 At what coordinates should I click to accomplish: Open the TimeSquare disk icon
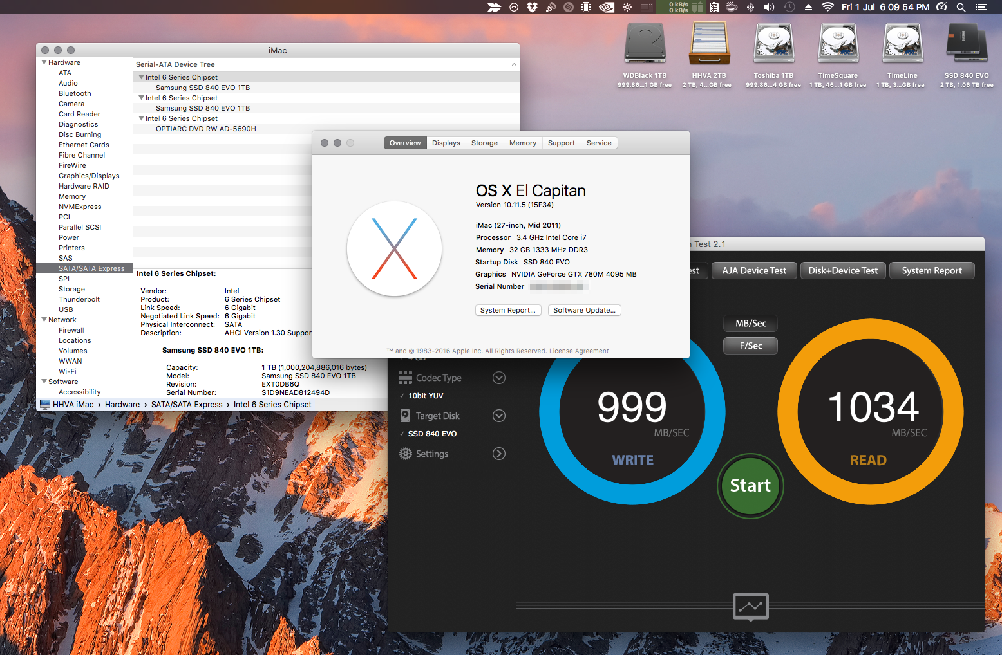click(838, 44)
